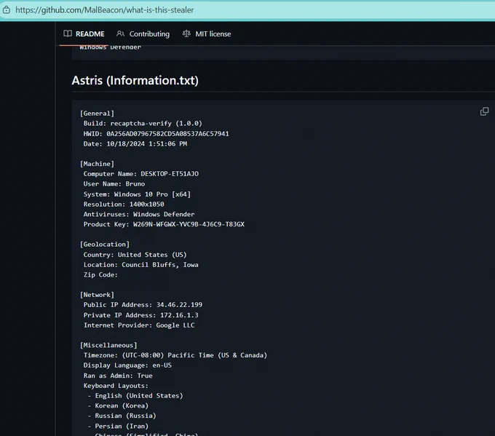Click the Resolution: 1400x1050 line
Image resolution: width=495 pixels, height=436 pixels.
[124, 205]
